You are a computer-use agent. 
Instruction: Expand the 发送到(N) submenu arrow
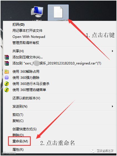pyautogui.click(x=113, y=106)
